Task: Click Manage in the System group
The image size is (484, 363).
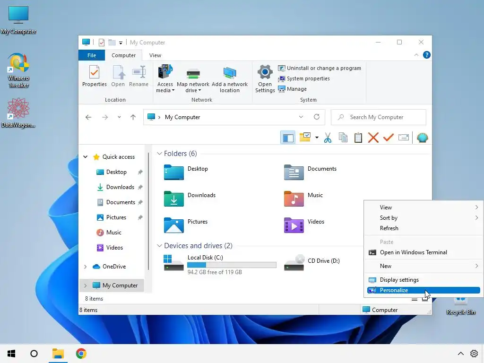Action: [x=292, y=89]
